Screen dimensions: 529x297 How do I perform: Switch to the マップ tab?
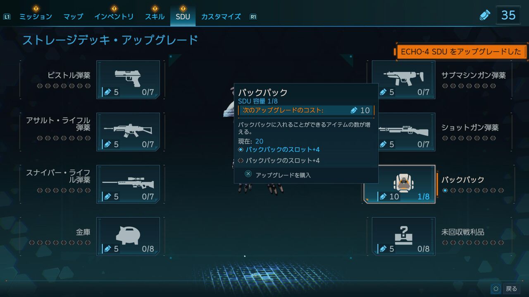pos(73,16)
